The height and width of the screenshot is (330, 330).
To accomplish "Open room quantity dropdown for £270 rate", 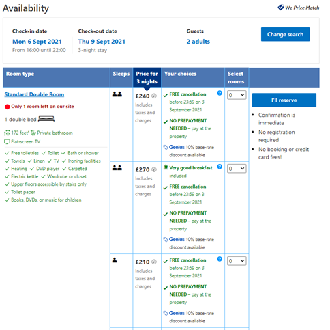I will tap(237, 169).
